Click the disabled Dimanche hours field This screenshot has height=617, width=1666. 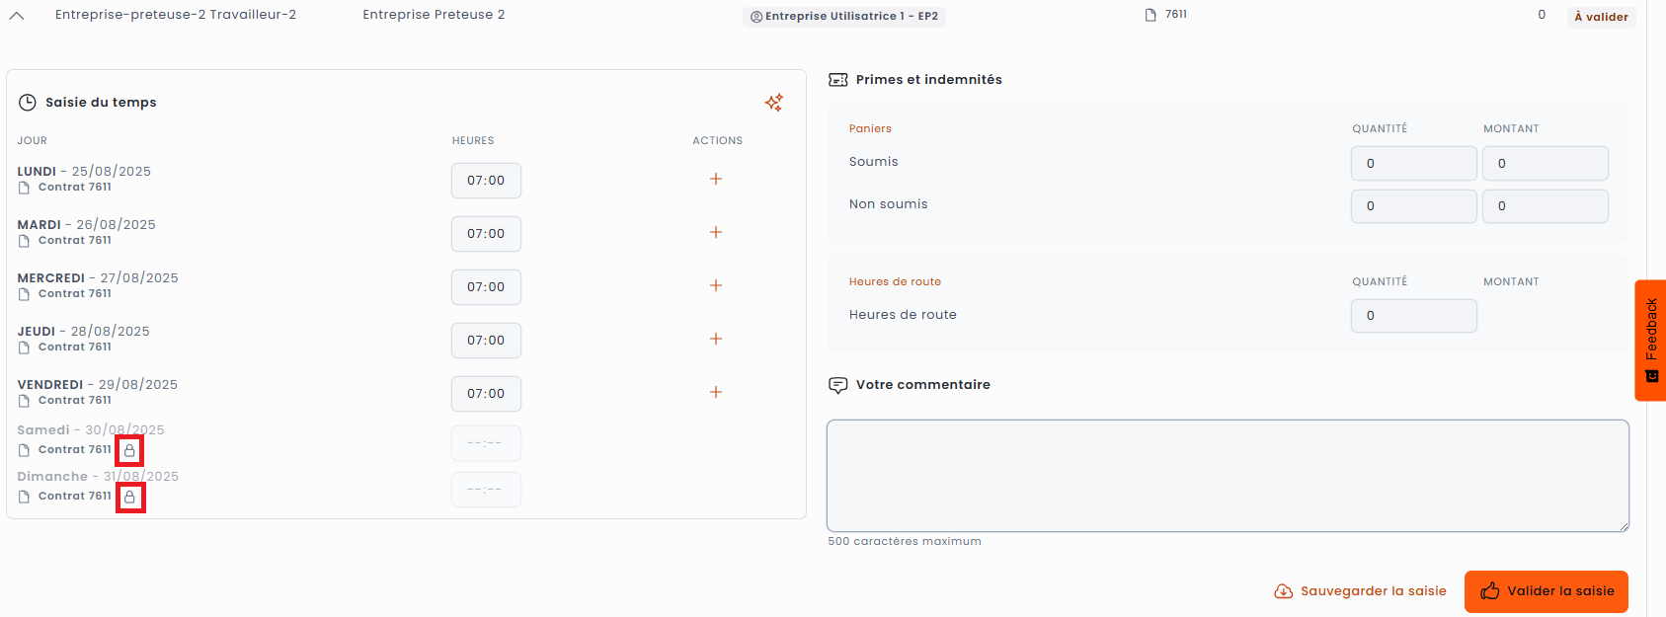[486, 490]
